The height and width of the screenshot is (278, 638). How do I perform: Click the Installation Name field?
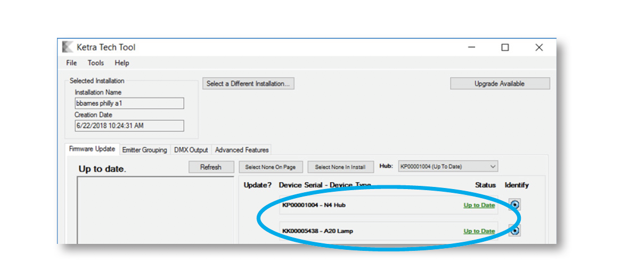click(x=129, y=103)
